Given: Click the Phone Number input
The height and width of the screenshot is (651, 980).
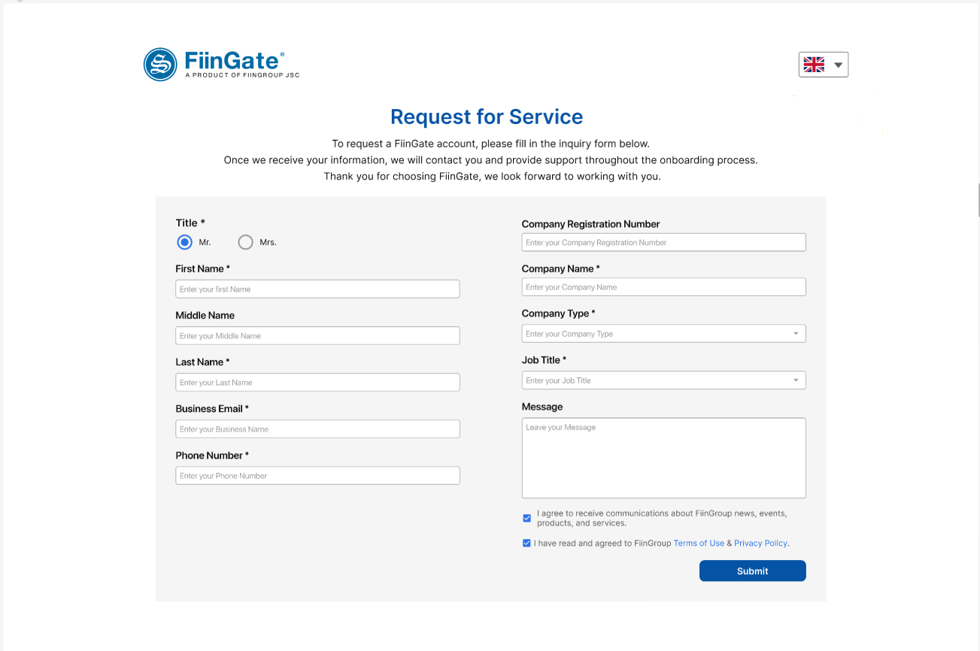Looking at the screenshot, I should tap(317, 475).
